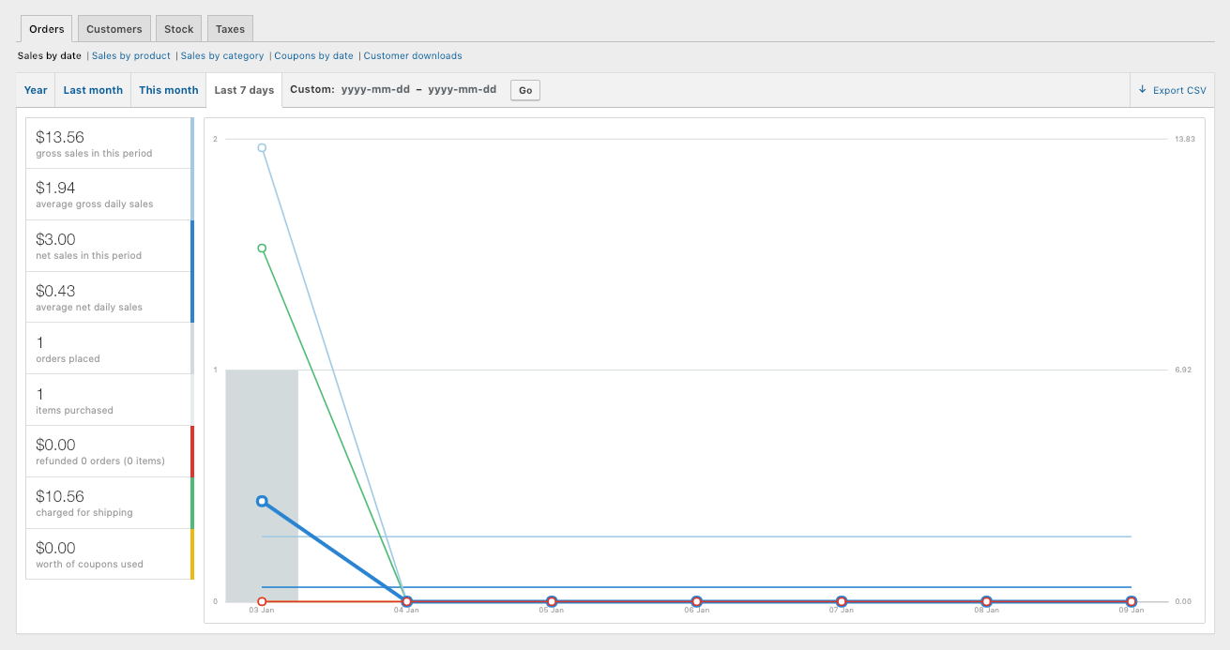
Task: Select the Last 7 days range
Action: coord(244,90)
